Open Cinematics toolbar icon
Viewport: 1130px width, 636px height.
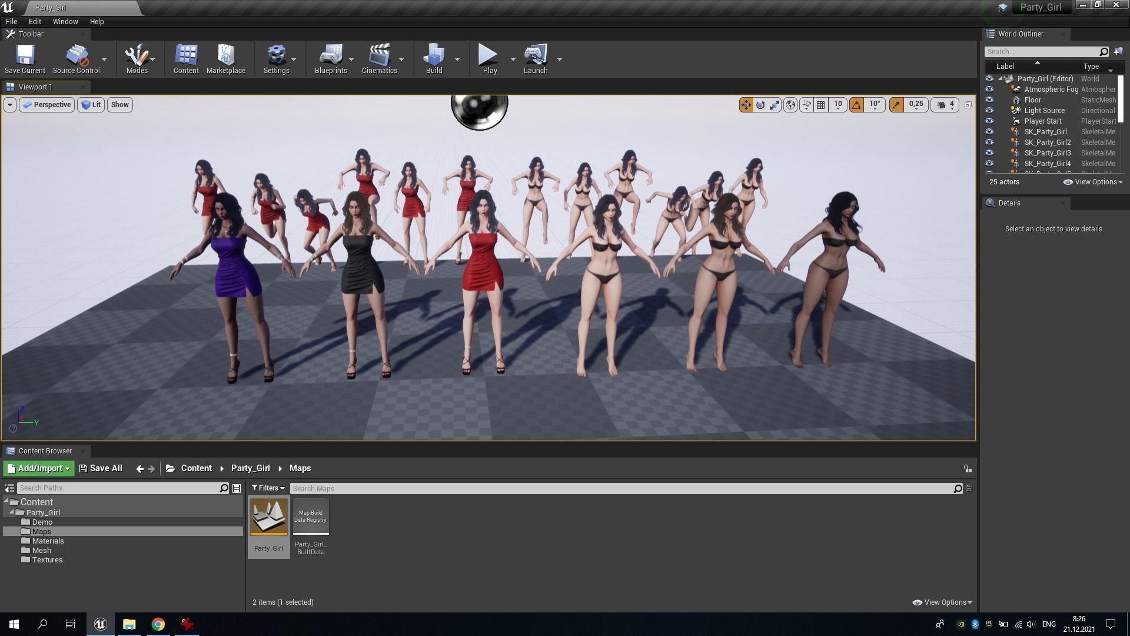379,59
